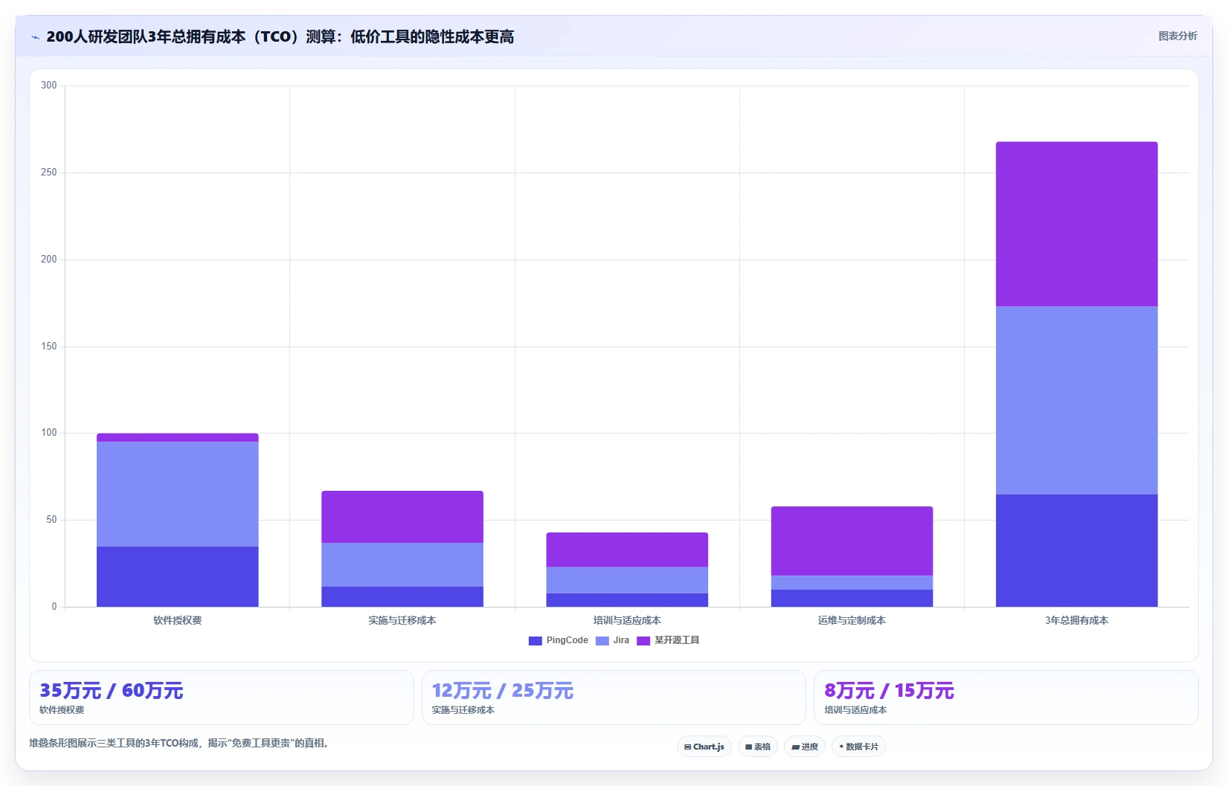Click the 进度 pill tag
Screen dimensions: 1228x786
tap(805, 747)
